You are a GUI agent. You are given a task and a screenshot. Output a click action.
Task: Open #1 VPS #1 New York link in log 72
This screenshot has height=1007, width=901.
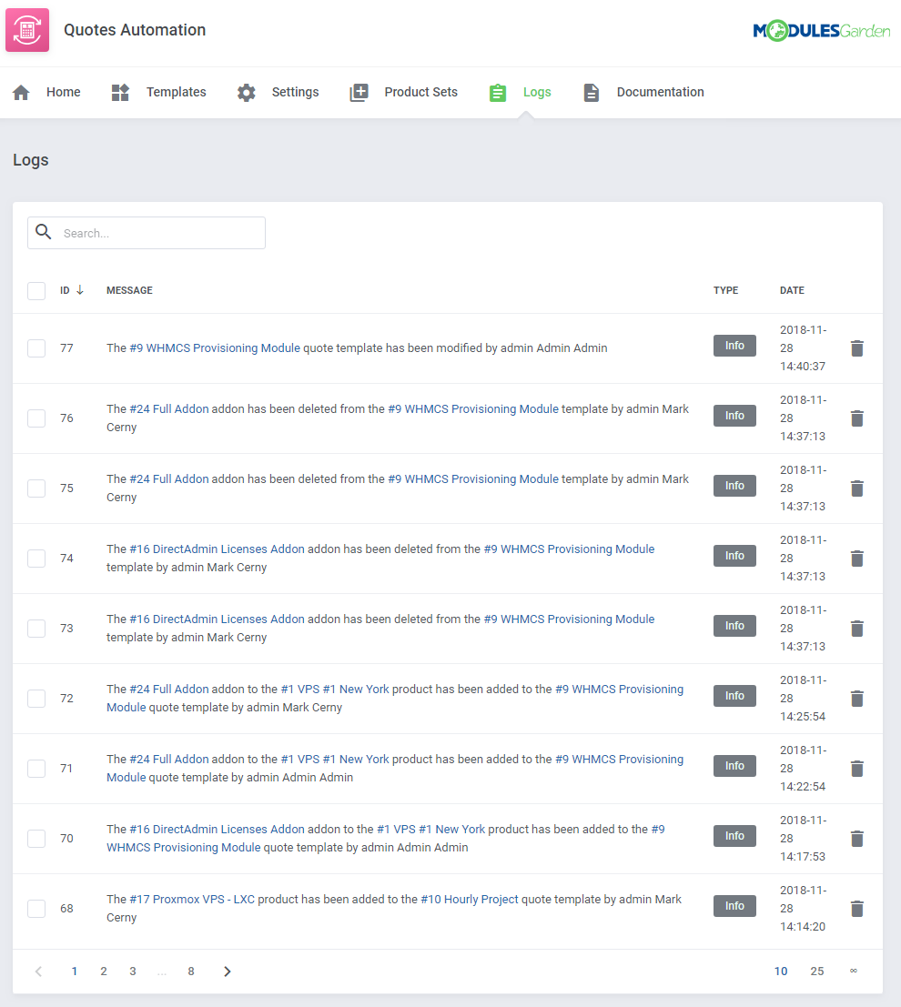point(335,690)
